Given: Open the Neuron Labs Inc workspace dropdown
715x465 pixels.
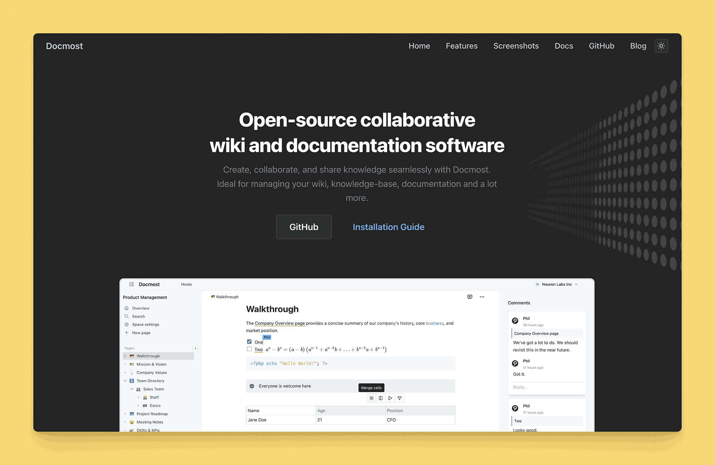Looking at the screenshot, I should 557,284.
